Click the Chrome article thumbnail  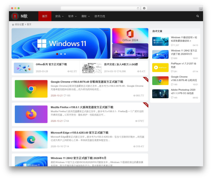(x=31, y=89)
